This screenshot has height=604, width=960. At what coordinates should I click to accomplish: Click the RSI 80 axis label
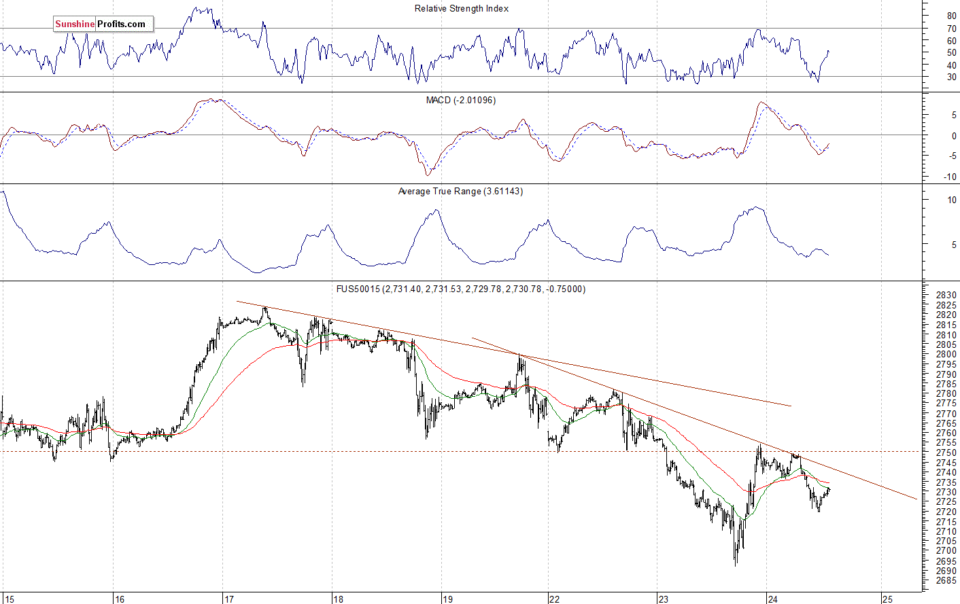point(951,16)
